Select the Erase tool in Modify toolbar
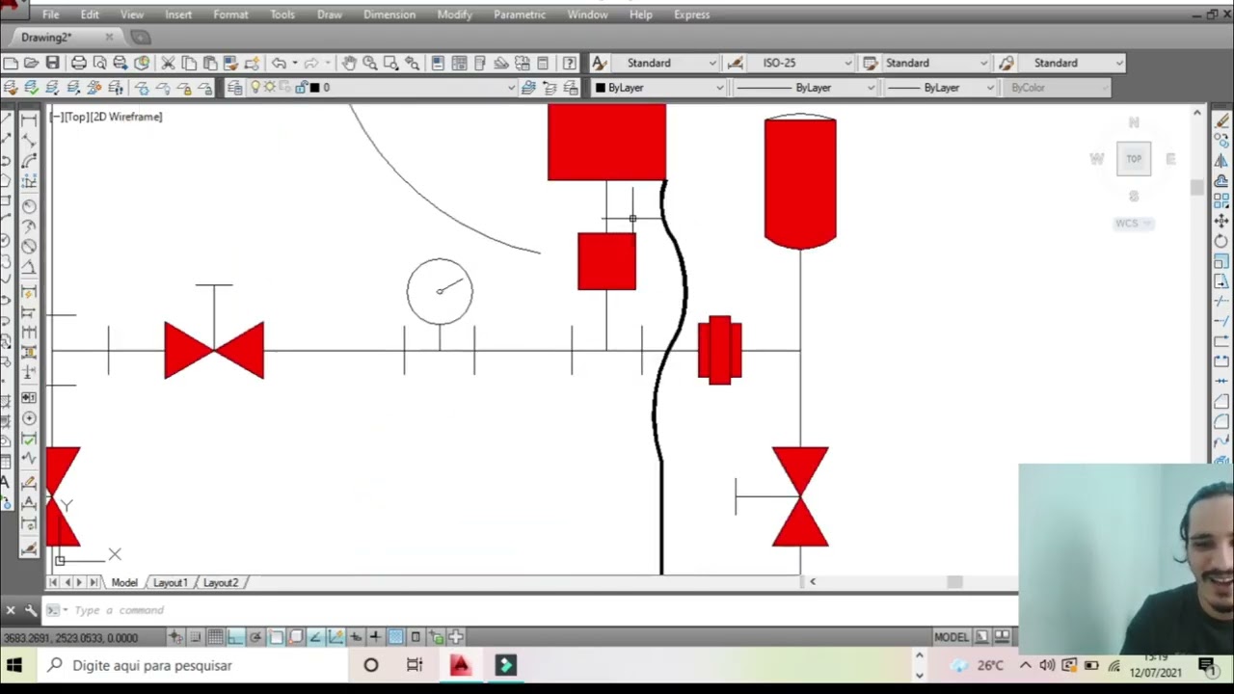Image resolution: width=1234 pixels, height=694 pixels. point(1221,120)
